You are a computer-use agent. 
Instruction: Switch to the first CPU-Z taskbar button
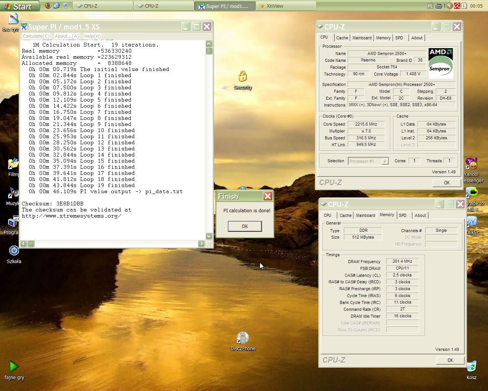click(103, 6)
